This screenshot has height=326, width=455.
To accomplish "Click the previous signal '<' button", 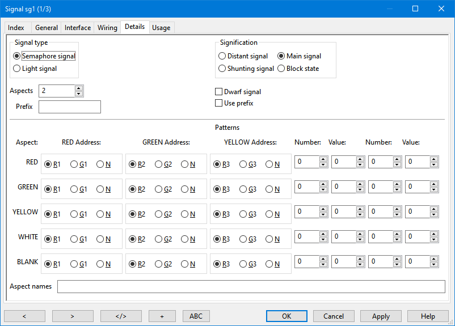I will [24, 316].
